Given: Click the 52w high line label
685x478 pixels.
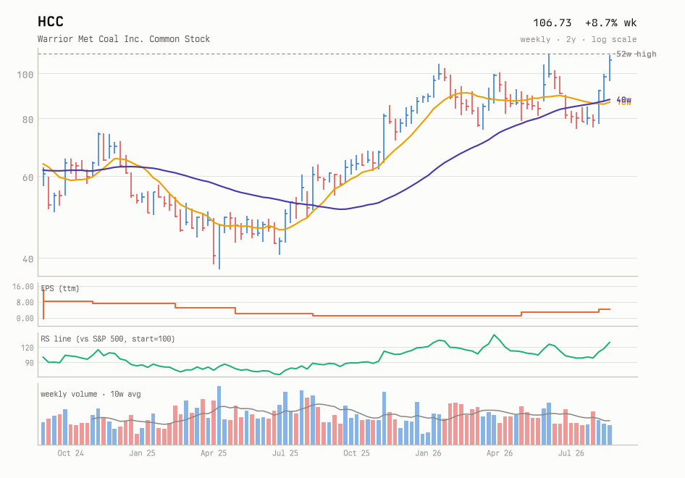Looking at the screenshot, I should (x=636, y=54).
